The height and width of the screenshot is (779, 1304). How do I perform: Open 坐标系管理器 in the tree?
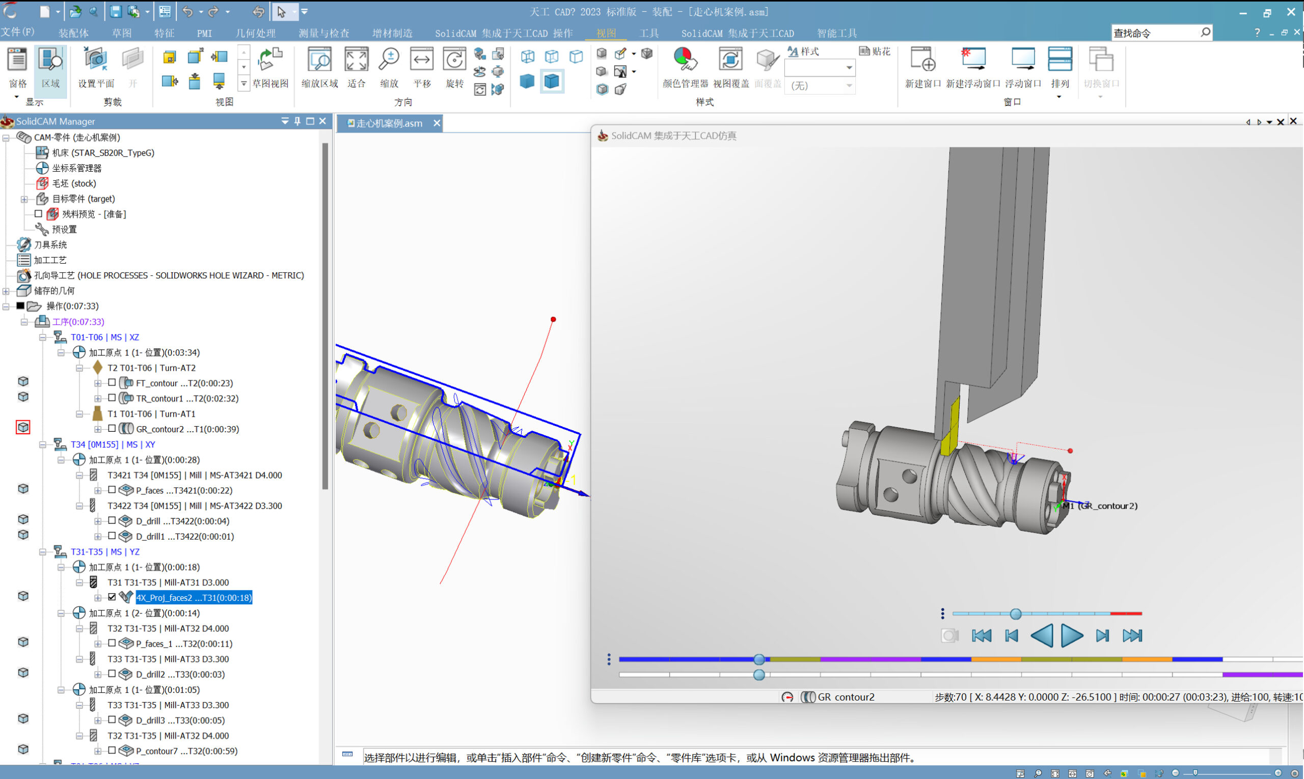pyautogui.click(x=77, y=168)
